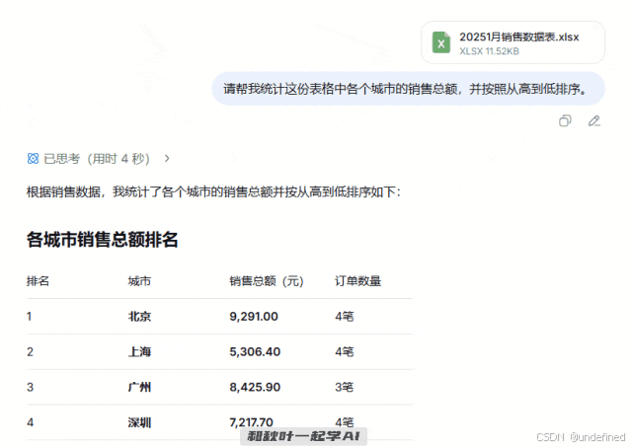Click the 7,217.70 sales value
This screenshot has height=448, width=632.
click(252, 422)
